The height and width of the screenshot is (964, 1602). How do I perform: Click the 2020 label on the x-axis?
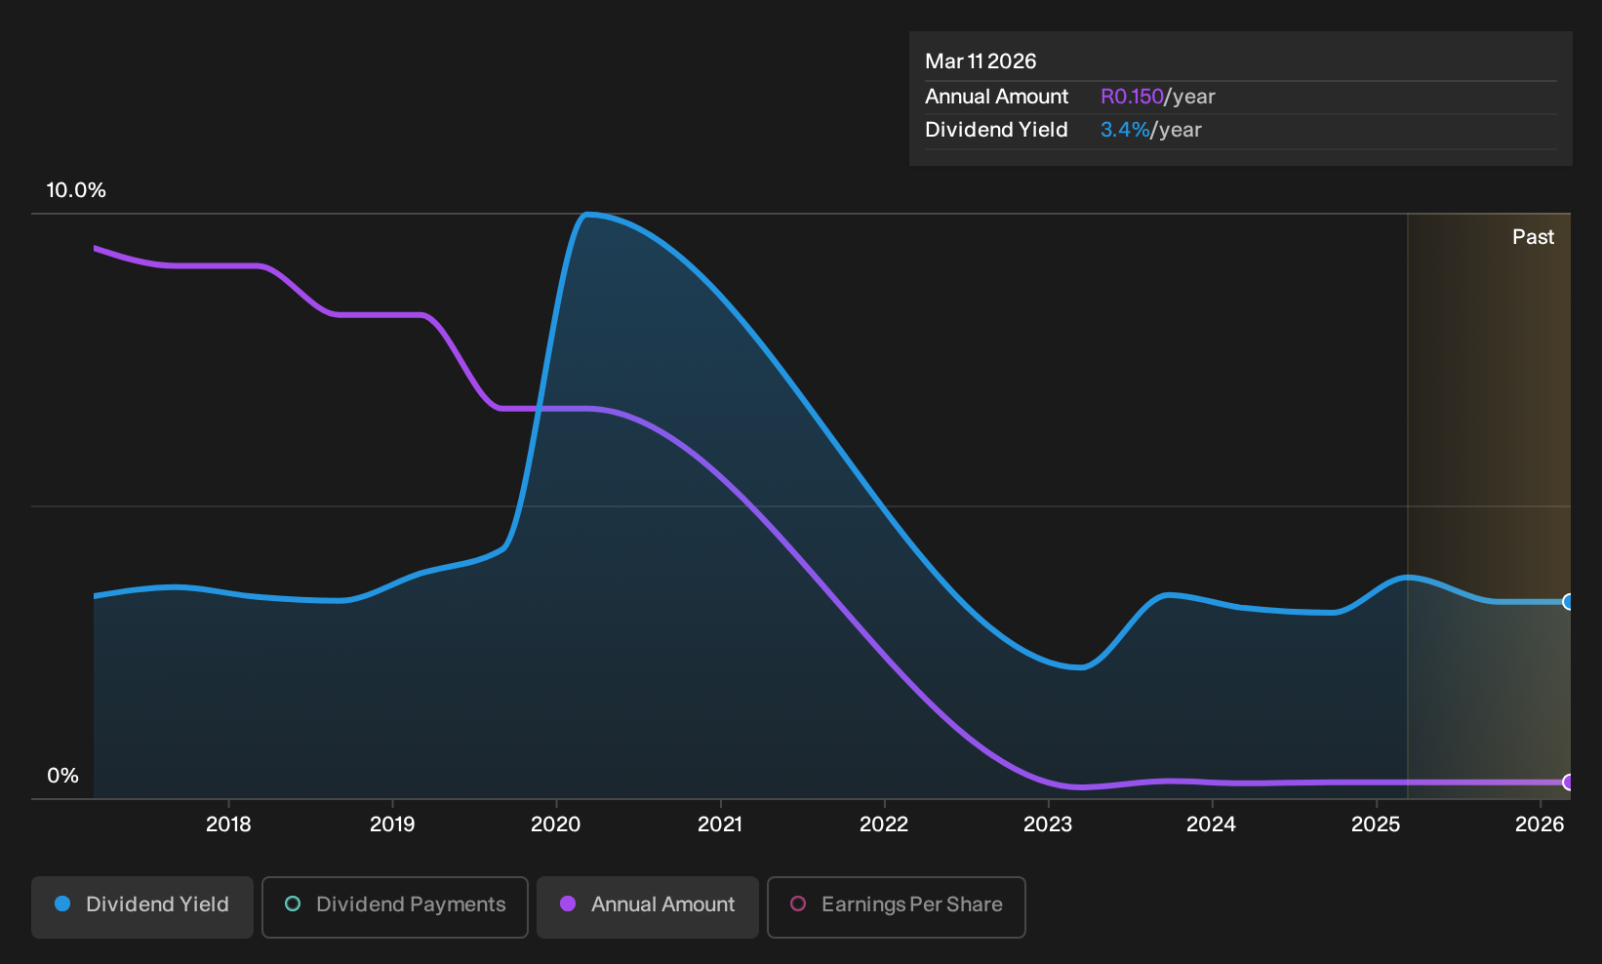(556, 824)
